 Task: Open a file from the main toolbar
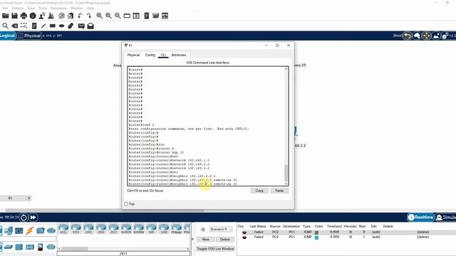click(5, 16)
